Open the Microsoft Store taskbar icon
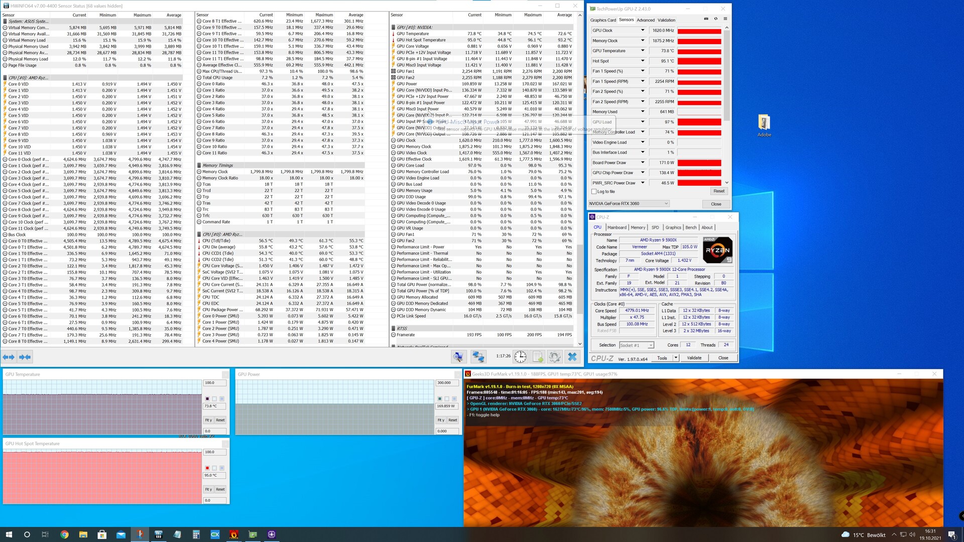Viewport: 964px width, 542px height. click(102, 534)
